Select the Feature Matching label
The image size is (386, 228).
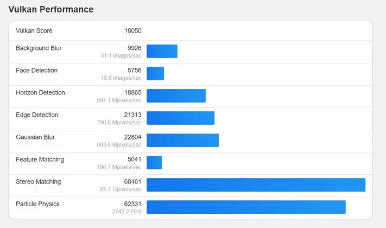(x=40, y=160)
